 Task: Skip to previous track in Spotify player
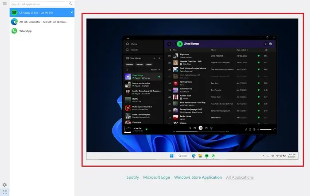click(x=195, y=128)
